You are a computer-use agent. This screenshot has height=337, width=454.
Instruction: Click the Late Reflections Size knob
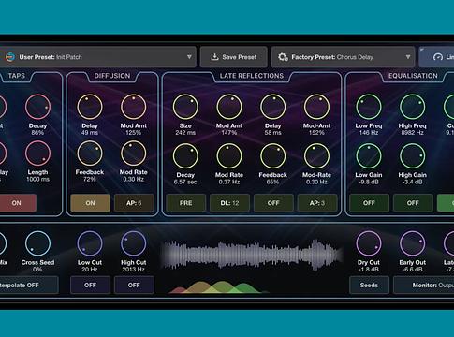coord(185,107)
